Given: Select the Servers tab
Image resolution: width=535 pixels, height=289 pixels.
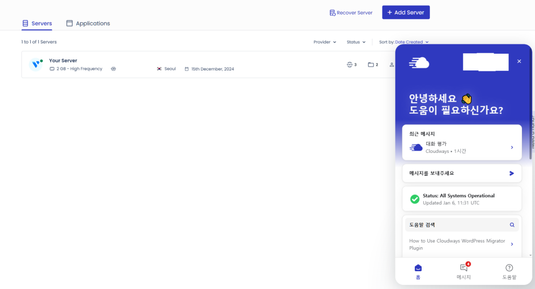Looking at the screenshot, I should (37, 23).
